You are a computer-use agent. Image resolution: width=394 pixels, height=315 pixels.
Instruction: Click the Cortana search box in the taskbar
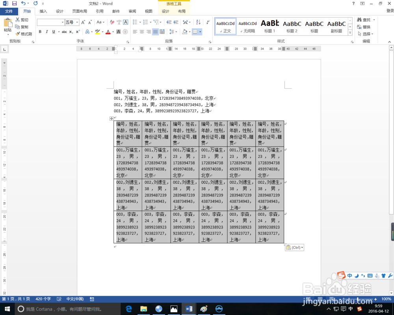click(x=67, y=309)
